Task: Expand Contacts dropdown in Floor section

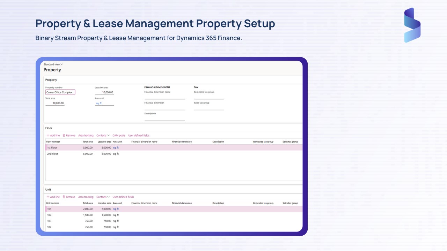Action: (103, 135)
